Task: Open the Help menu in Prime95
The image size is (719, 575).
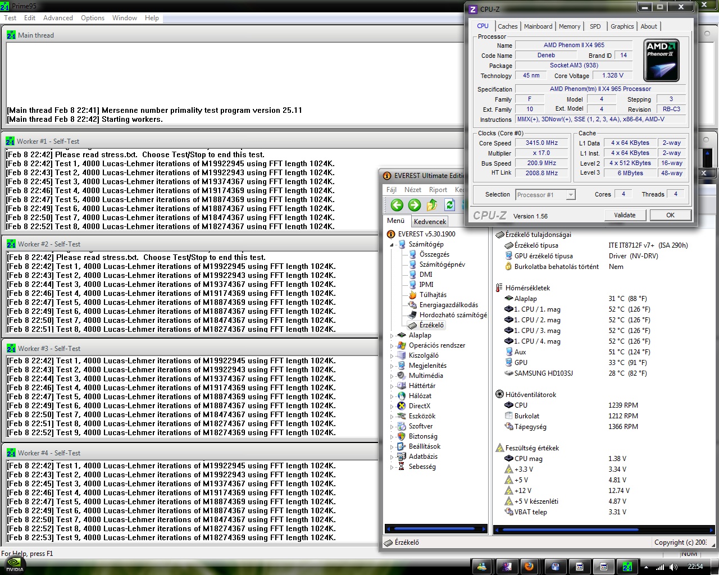Action: pos(152,18)
